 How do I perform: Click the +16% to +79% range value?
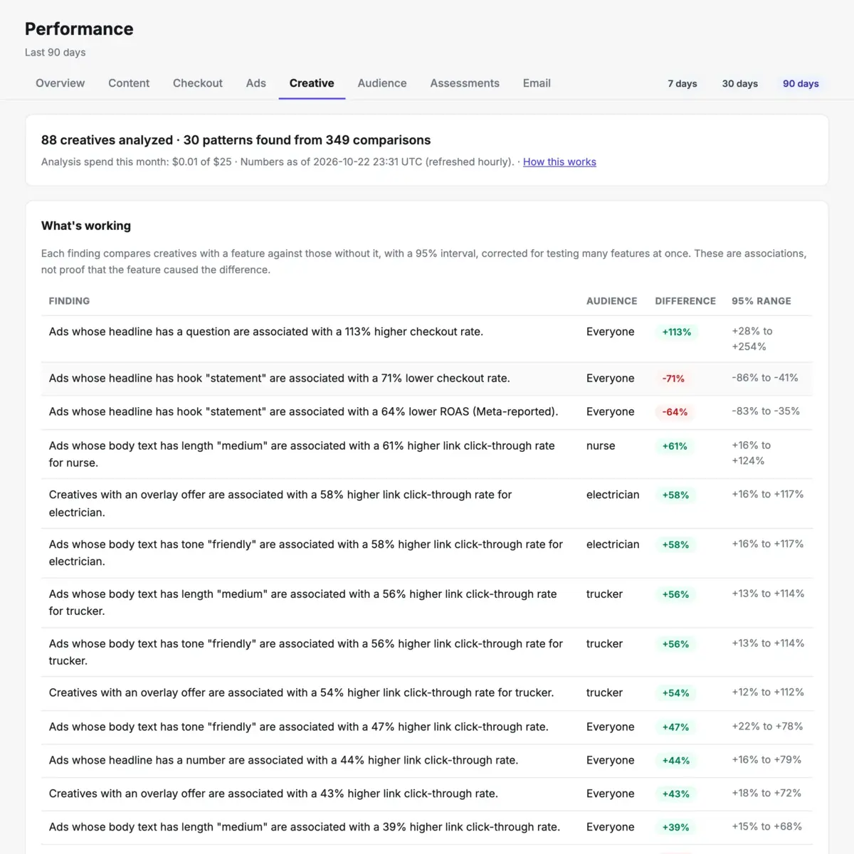tap(766, 760)
